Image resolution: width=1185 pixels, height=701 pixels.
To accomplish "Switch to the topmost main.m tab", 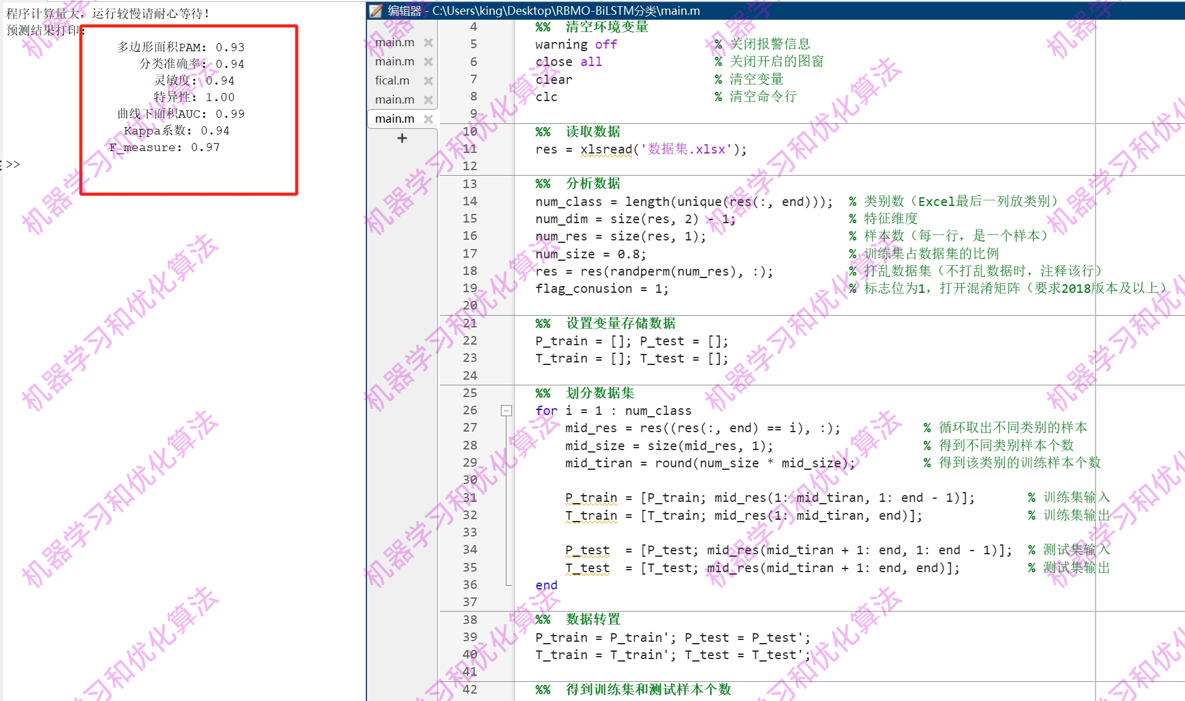I will pyautogui.click(x=394, y=42).
